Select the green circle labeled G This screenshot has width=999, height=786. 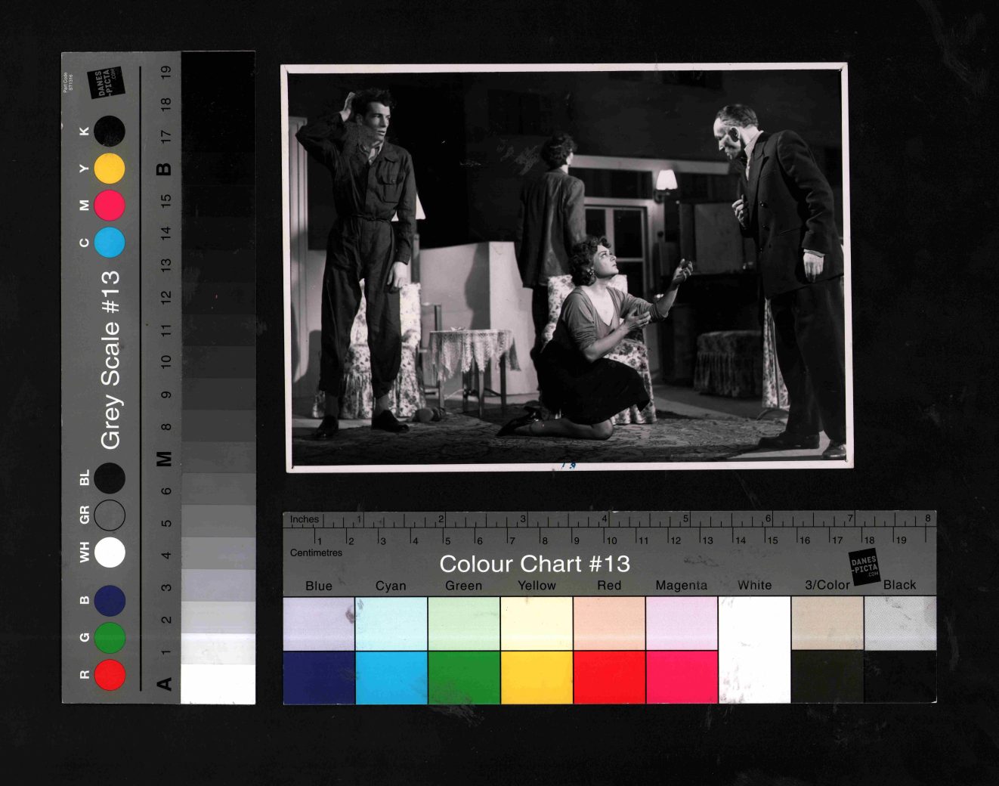(x=110, y=637)
